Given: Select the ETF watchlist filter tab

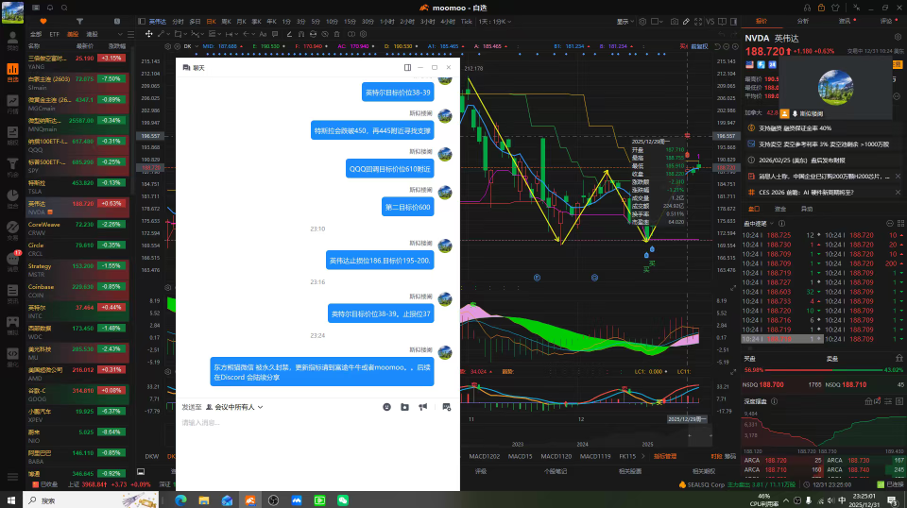Looking at the screenshot, I should coord(55,34).
